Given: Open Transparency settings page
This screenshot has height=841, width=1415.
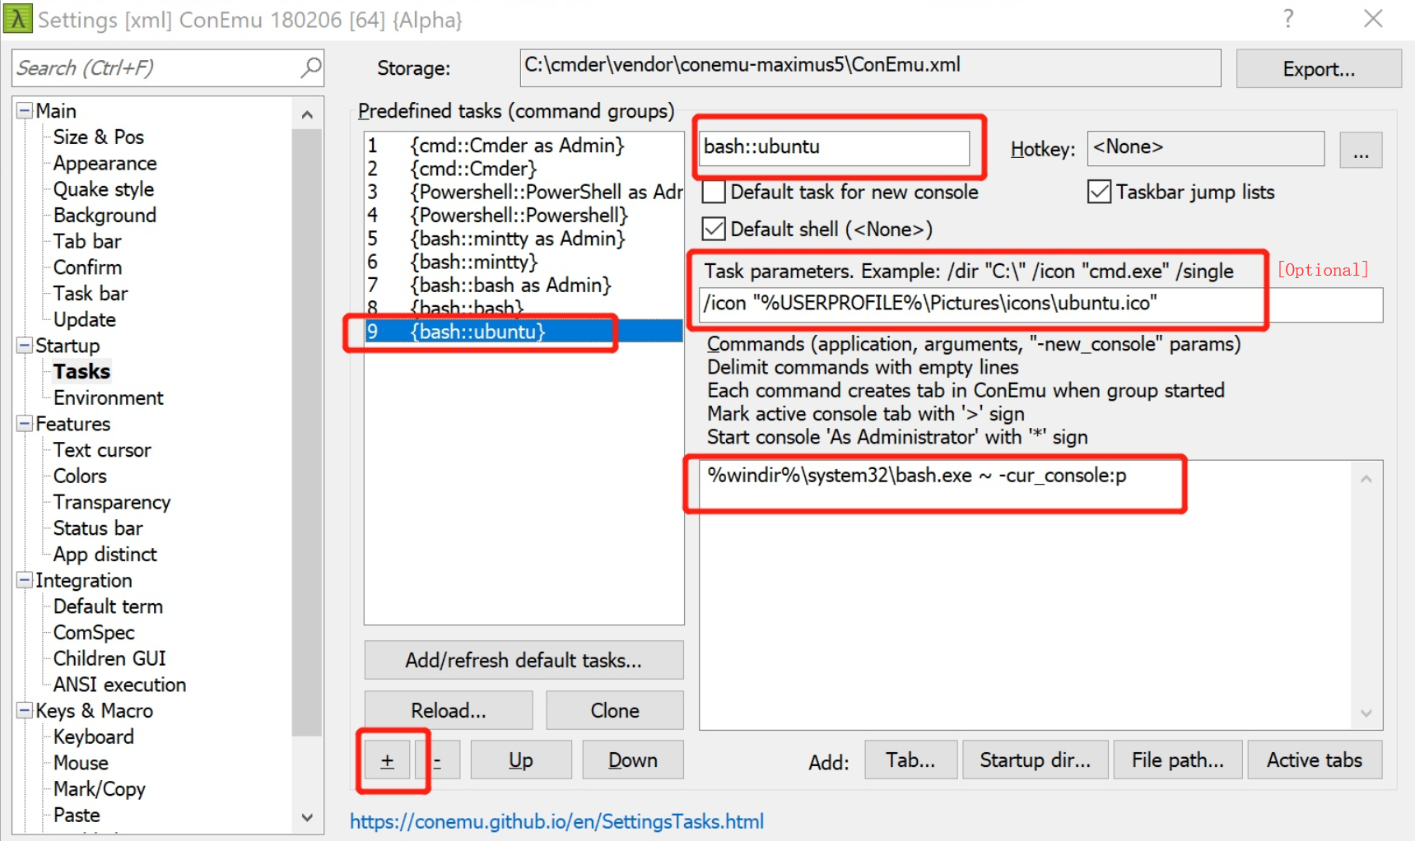Looking at the screenshot, I should tap(112, 502).
